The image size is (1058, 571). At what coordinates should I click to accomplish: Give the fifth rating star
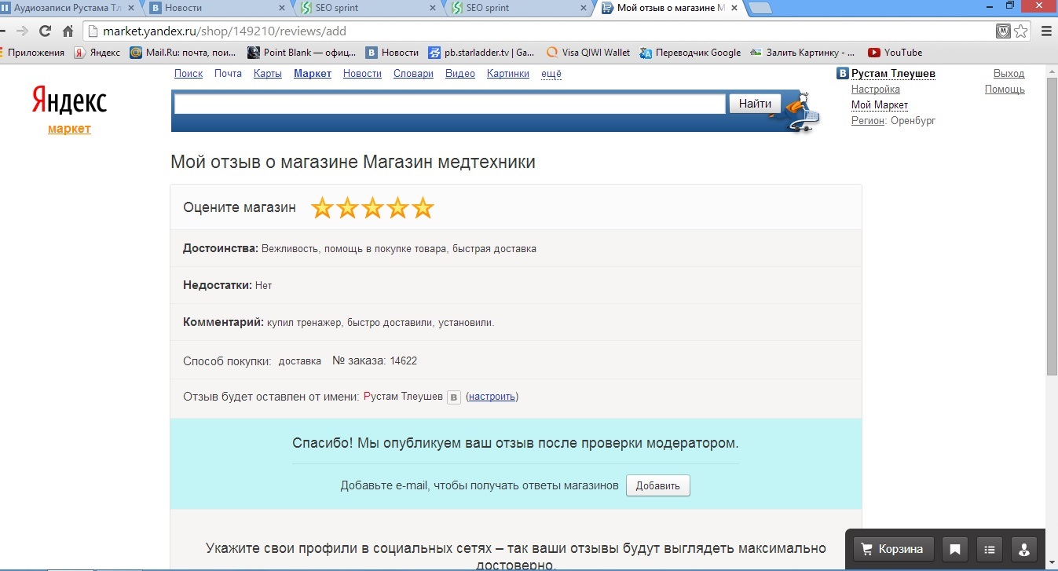[423, 208]
